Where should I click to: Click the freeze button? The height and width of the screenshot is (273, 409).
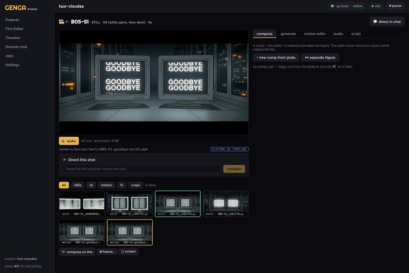(x=107, y=252)
